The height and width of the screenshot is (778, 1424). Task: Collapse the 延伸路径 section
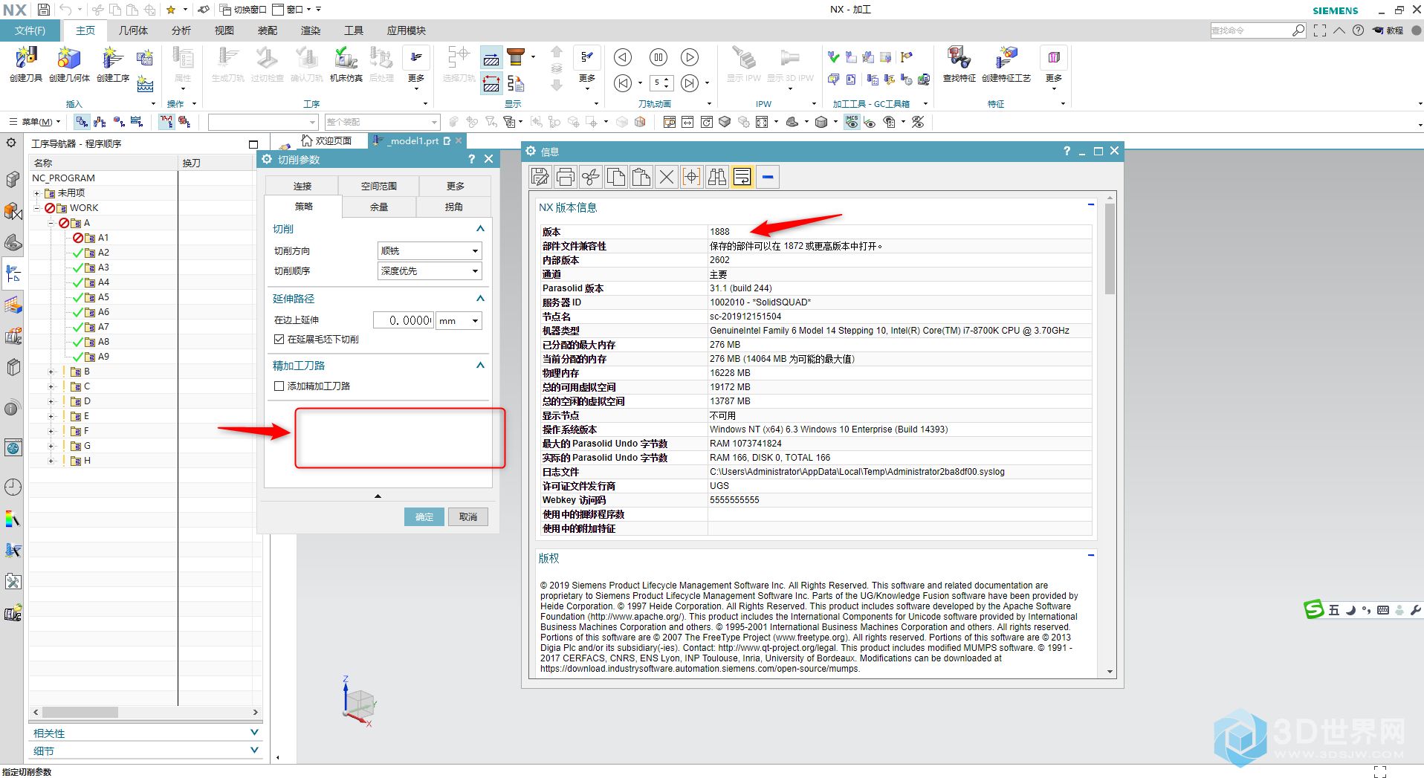pyautogui.click(x=480, y=299)
